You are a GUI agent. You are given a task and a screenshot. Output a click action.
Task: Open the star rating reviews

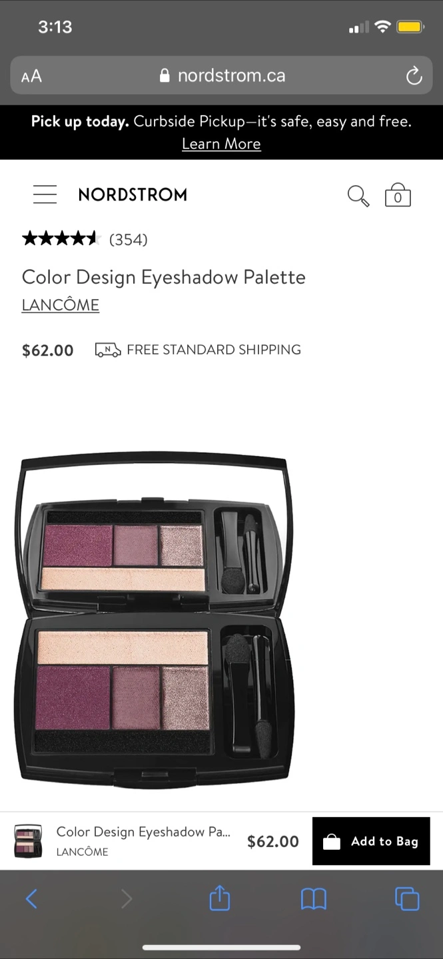coord(61,239)
